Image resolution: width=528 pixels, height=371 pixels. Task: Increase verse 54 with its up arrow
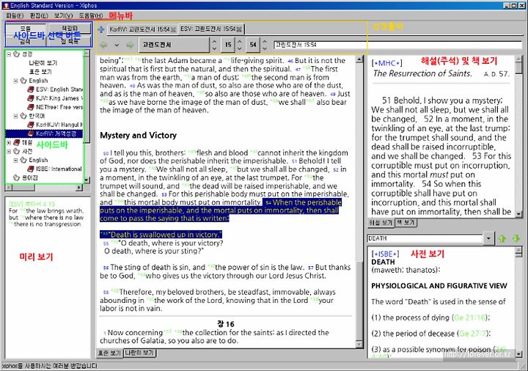click(x=265, y=41)
